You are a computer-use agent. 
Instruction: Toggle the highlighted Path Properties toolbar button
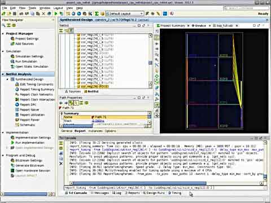tap(71, 103)
